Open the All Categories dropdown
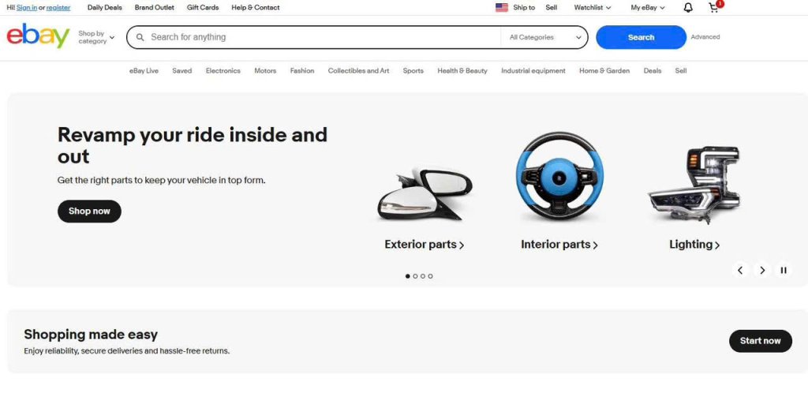 (544, 37)
